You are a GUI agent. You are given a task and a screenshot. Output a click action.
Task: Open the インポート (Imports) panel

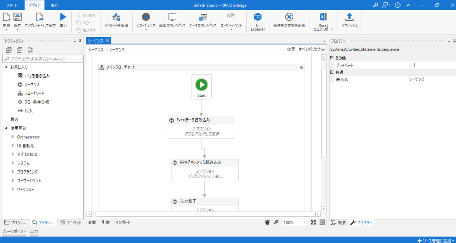click(123, 222)
